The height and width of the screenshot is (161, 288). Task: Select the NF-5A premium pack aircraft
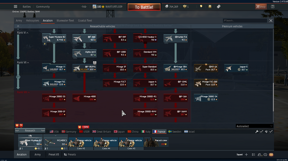pos(206,68)
